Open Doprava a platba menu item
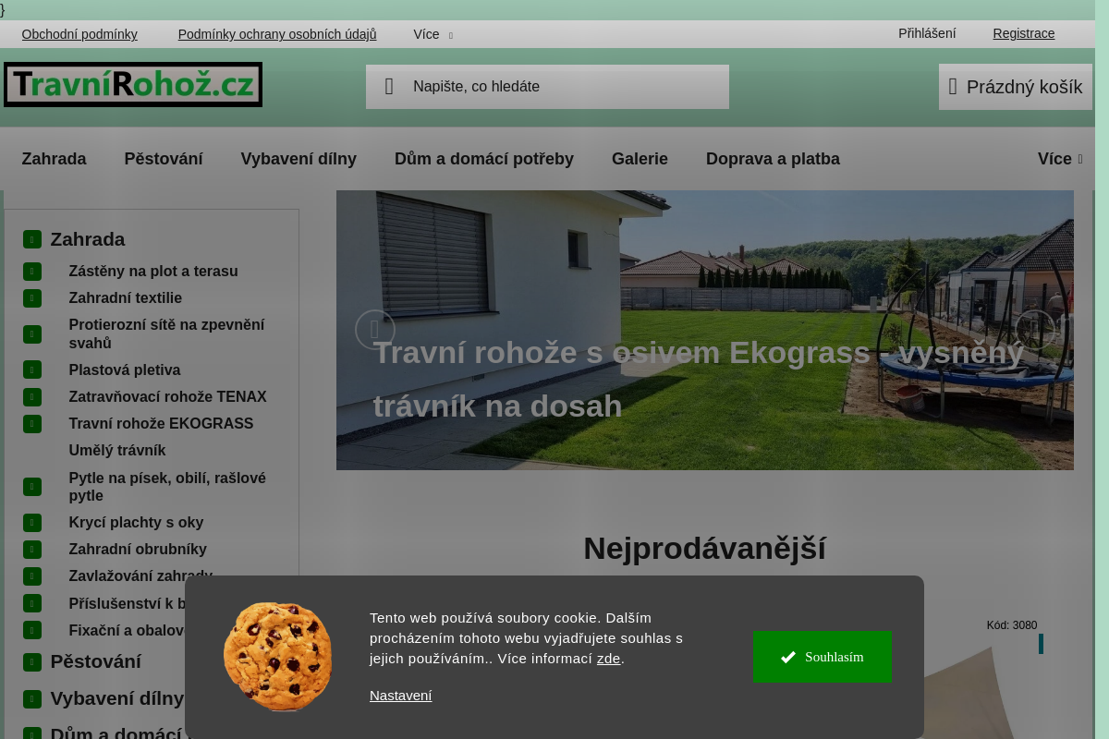Viewport: 1109px width, 739px height. coord(773,159)
